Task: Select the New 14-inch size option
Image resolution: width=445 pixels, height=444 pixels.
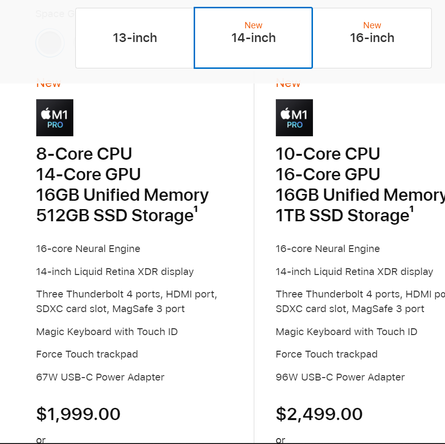Action: [x=253, y=38]
